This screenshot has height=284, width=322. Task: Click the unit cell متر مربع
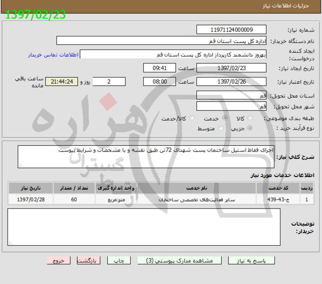click(x=116, y=199)
